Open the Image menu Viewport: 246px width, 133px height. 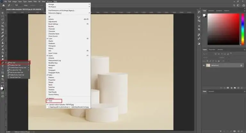tap(14, 1)
